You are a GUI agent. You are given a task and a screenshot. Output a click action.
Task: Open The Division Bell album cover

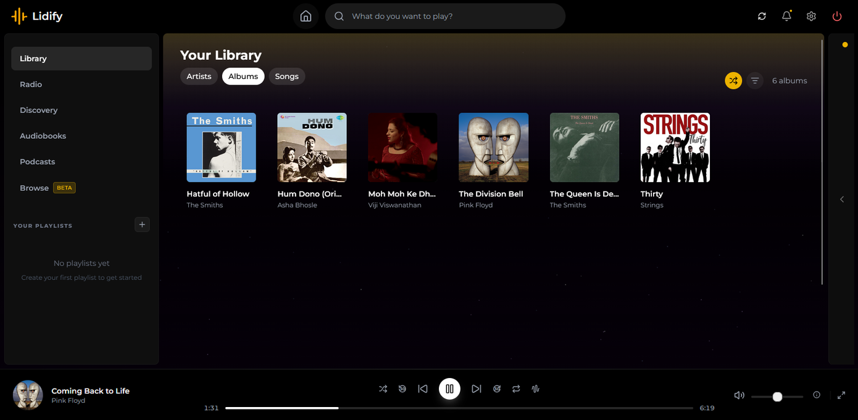494,148
